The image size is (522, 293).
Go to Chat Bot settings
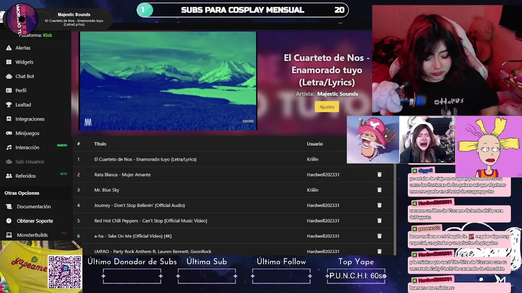tap(25, 76)
